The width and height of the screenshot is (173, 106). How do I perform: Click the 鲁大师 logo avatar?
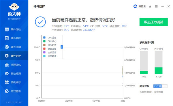pos(14,7)
